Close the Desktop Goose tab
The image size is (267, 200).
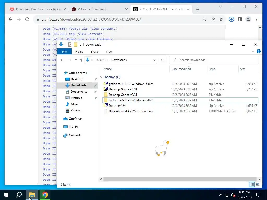65,9
